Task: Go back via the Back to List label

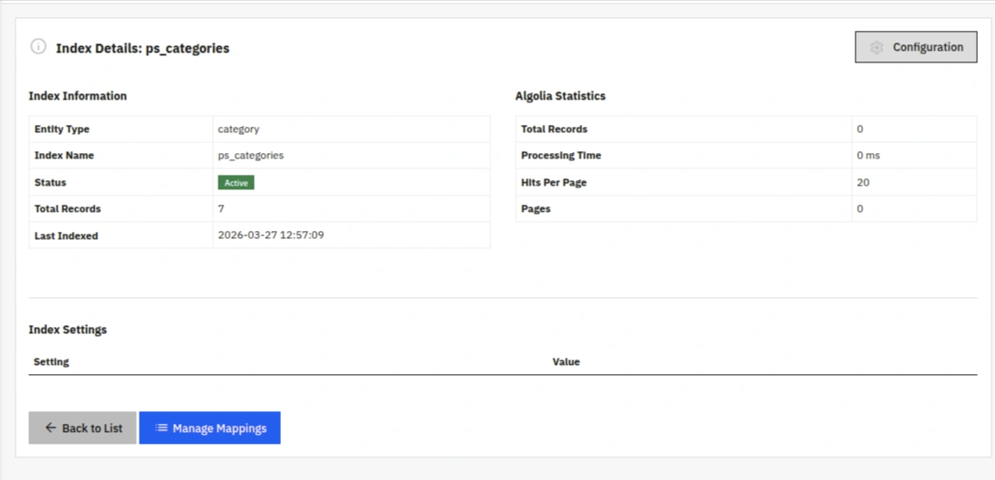Action: (x=92, y=428)
